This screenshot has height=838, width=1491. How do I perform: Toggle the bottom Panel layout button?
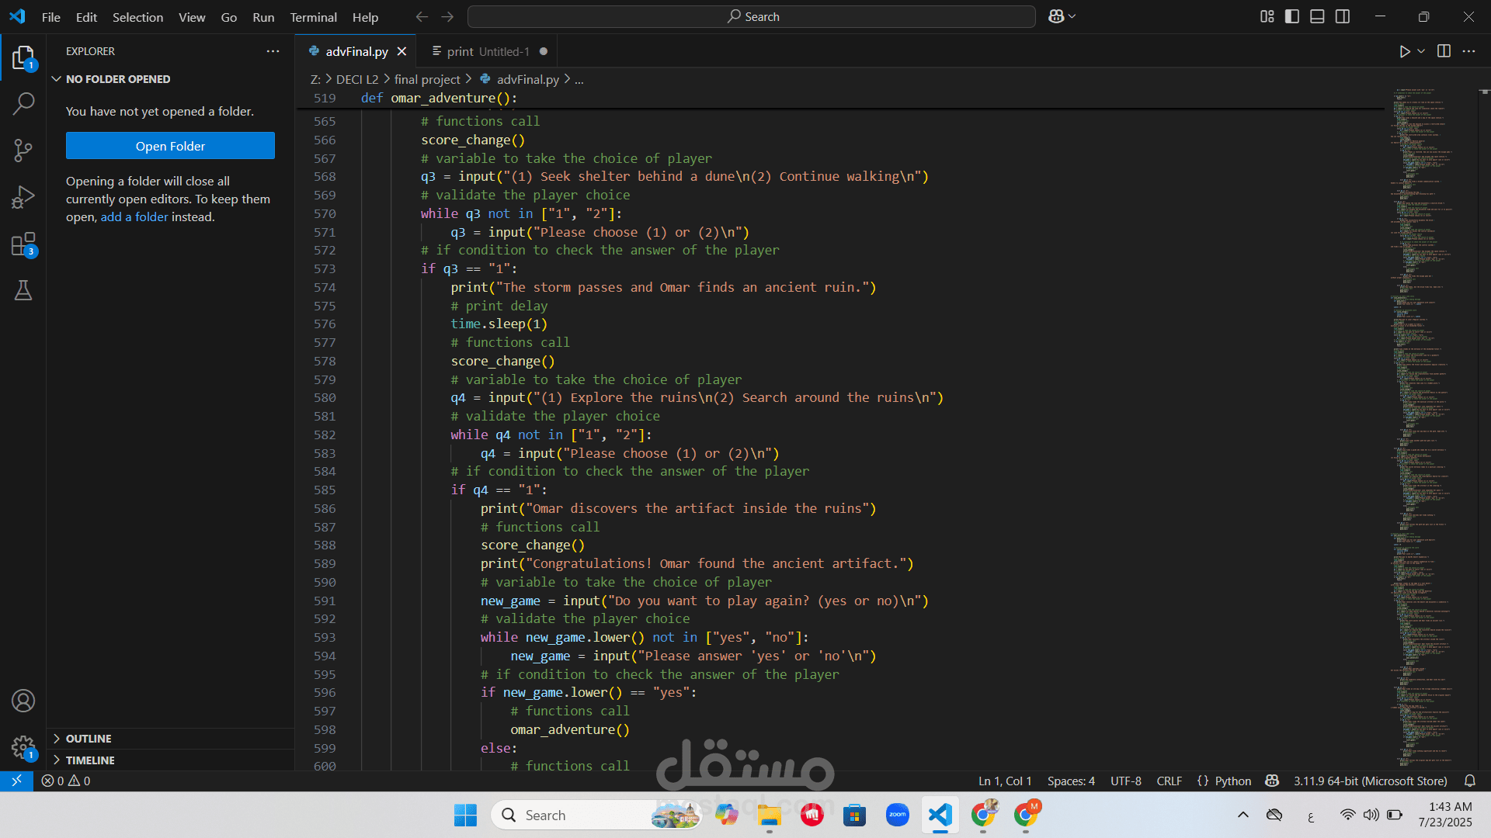[1317, 16]
